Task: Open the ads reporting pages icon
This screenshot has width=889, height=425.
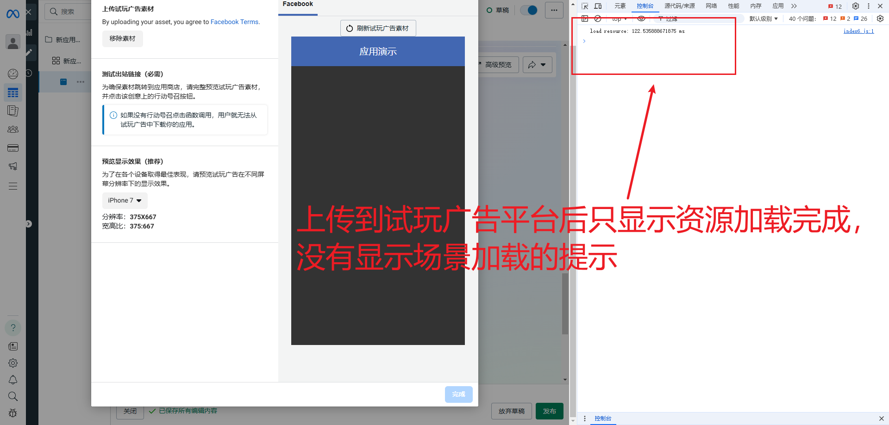Action: tap(13, 111)
